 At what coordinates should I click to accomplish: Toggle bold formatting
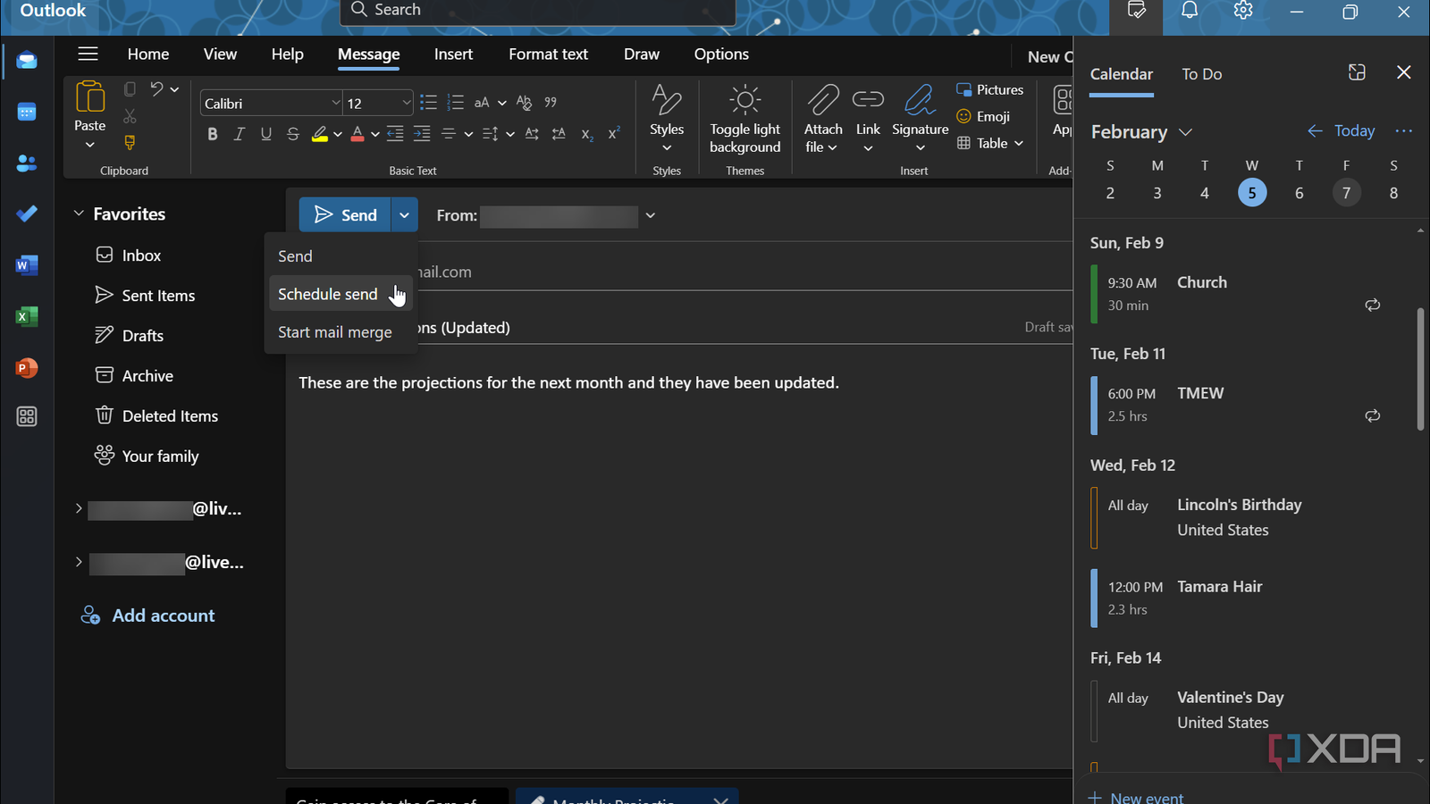click(212, 134)
